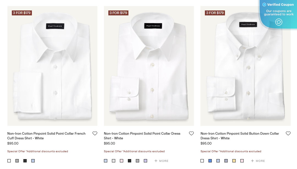Select the striped swatch under Button Down shirt
The width and height of the screenshot is (297, 169).
(226, 160)
